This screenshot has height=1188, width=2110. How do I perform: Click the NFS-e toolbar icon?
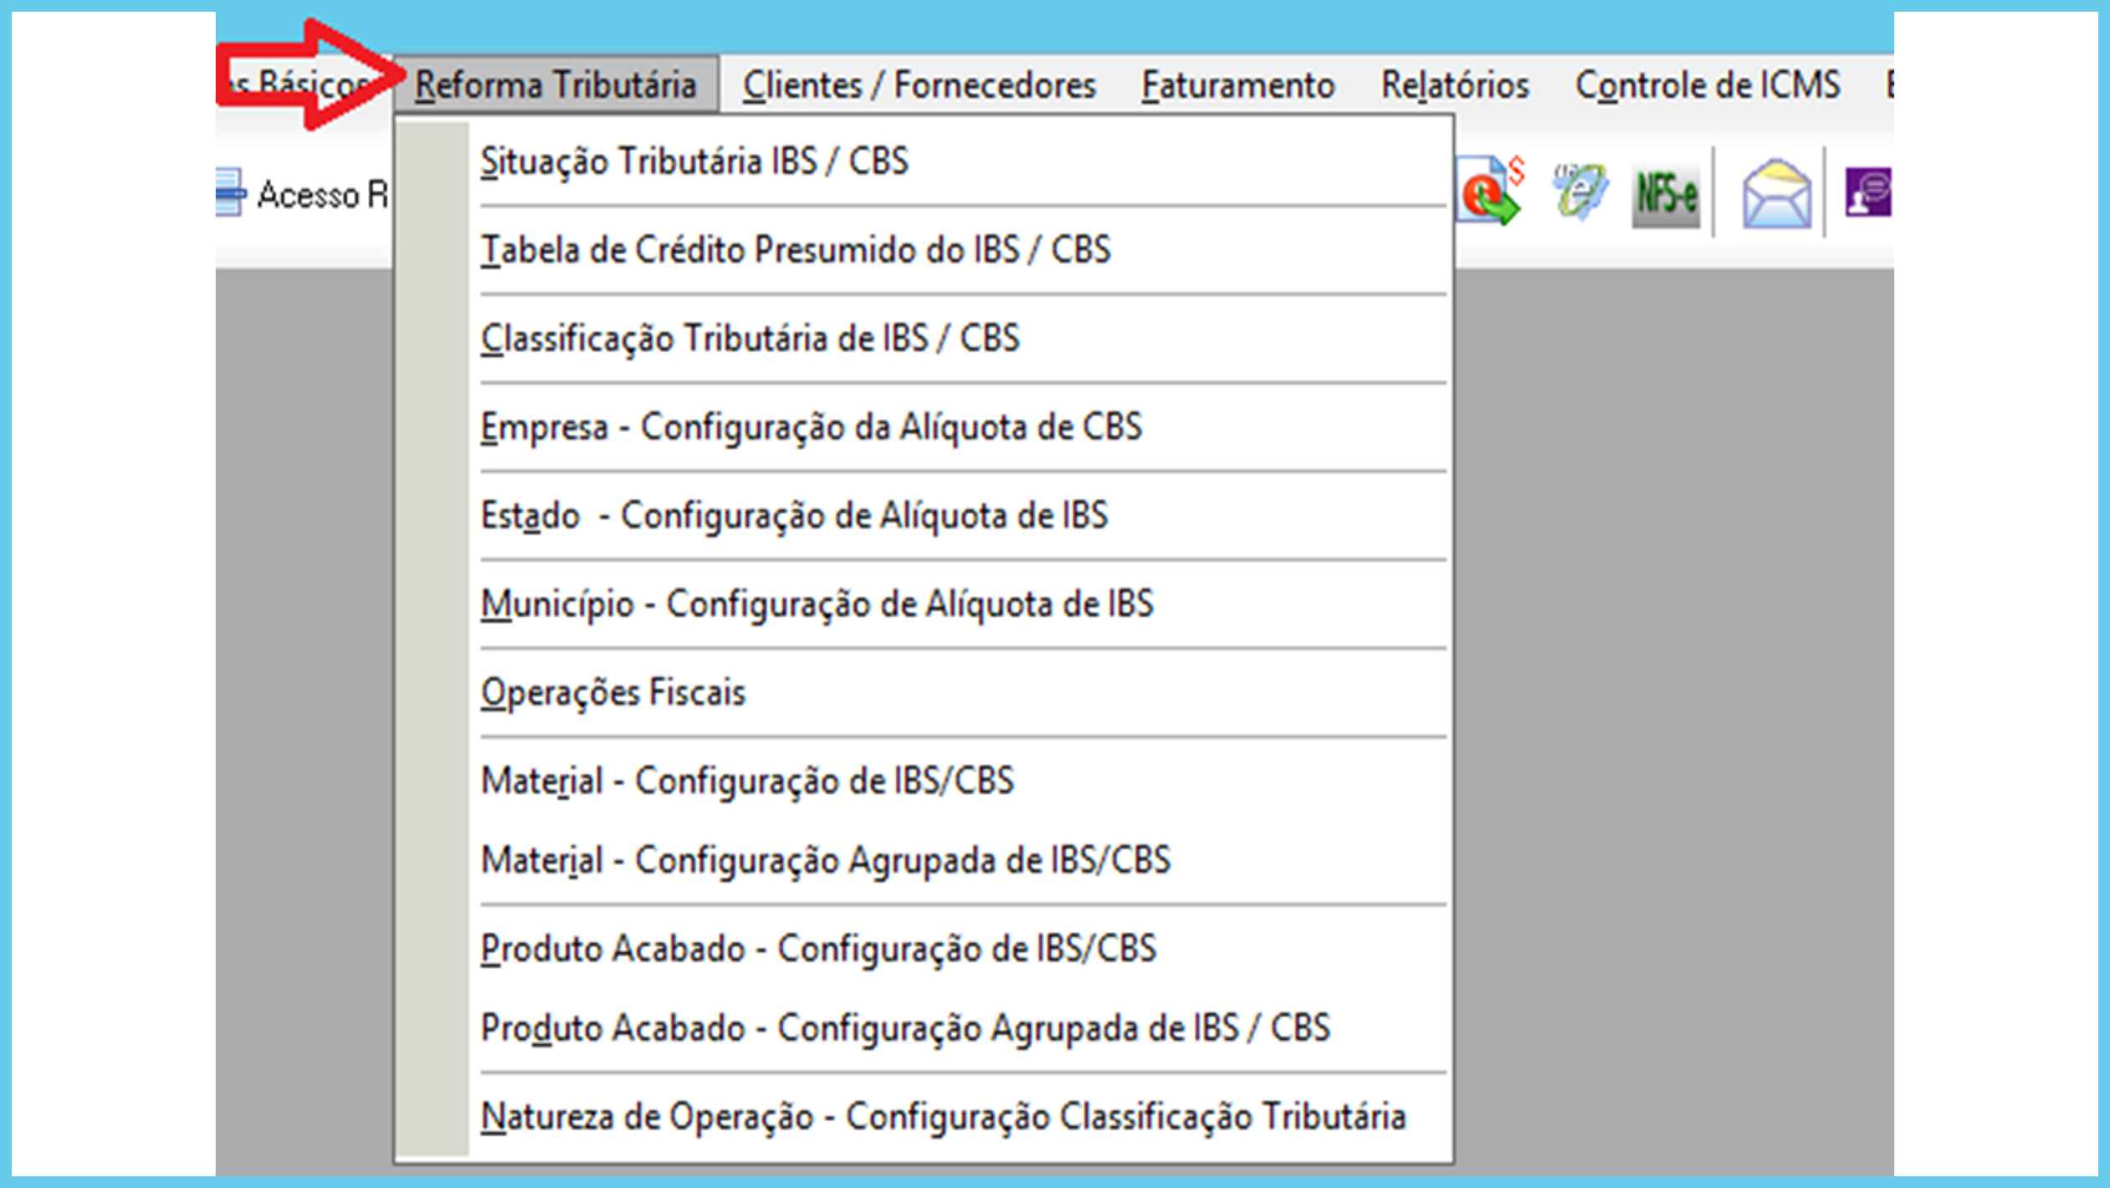point(1665,194)
